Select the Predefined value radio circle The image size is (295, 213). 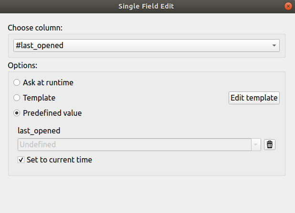click(17, 113)
